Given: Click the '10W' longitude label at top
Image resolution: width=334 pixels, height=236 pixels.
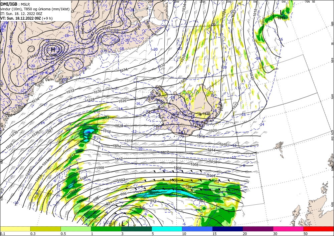Looking at the screenshot, I should click(228, 2).
